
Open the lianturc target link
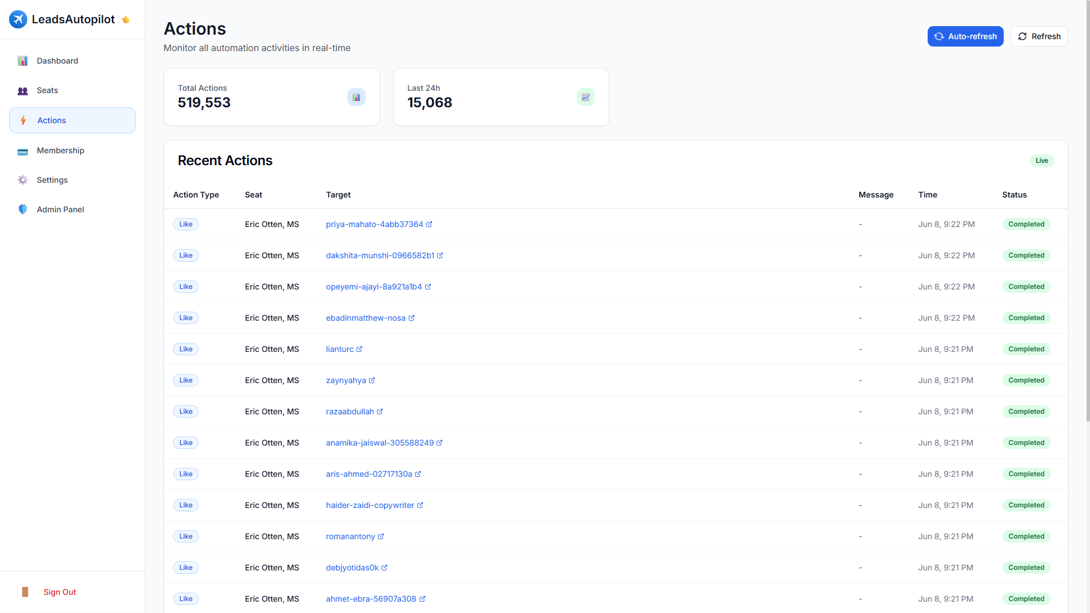(x=339, y=349)
